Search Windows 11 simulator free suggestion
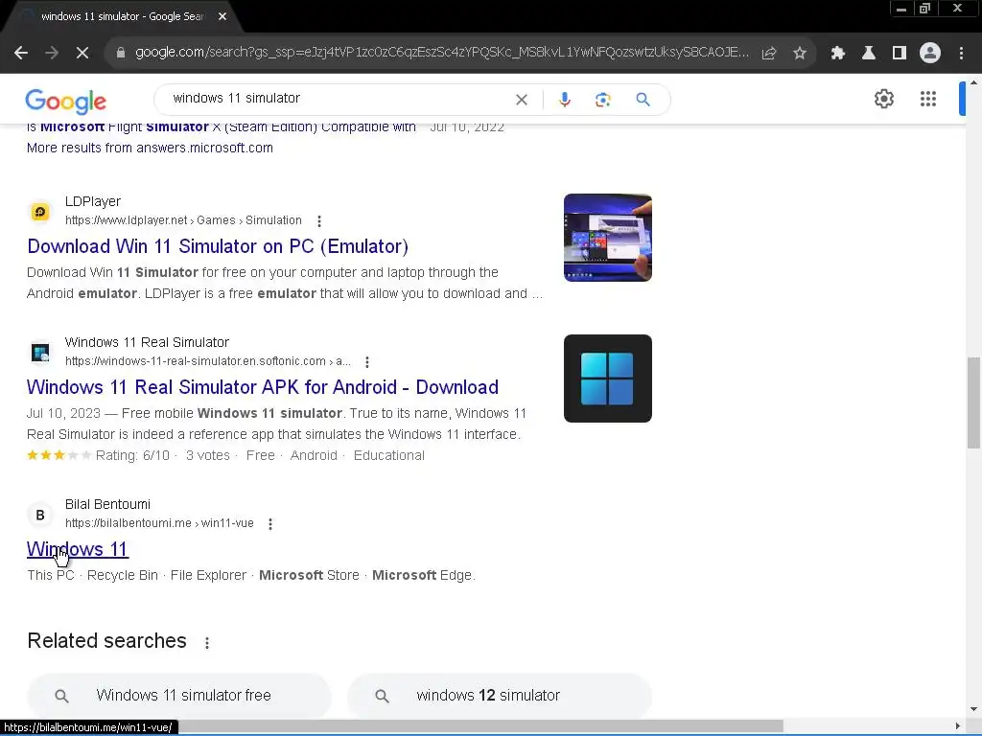The width and height of the screenshot is (982, 736). click(179, 696)
